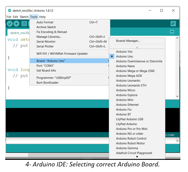Screen dimensions: 188x172
Task: Close the Tools menu
Action: pos(34,17)
